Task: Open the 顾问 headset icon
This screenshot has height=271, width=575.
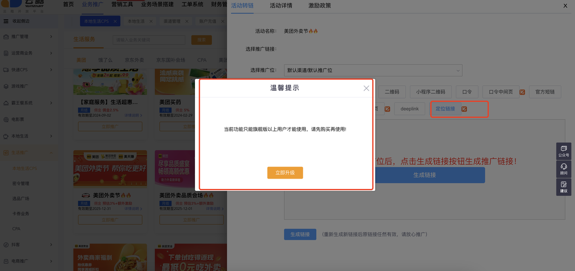Action: pyautogui.click(x=563, y=167)
